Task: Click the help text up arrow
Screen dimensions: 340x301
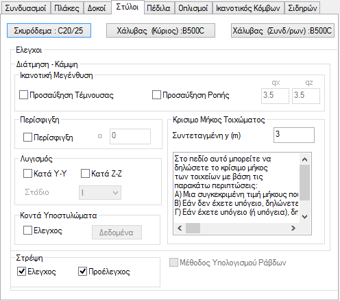Action: pyautogui.click(x=304, y=159)
